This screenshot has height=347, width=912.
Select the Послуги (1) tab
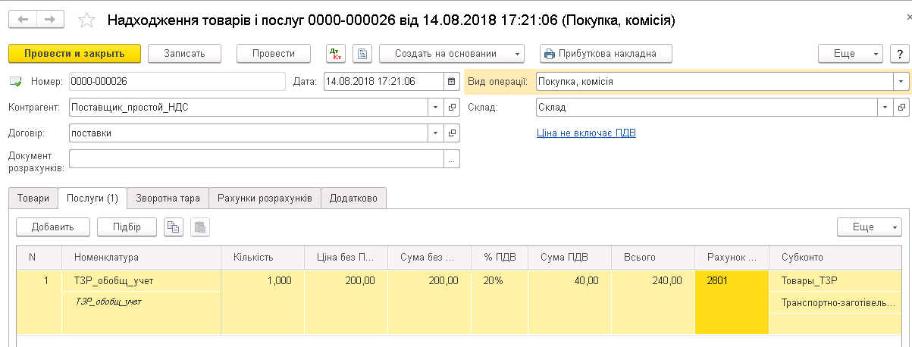click(92, 198)
